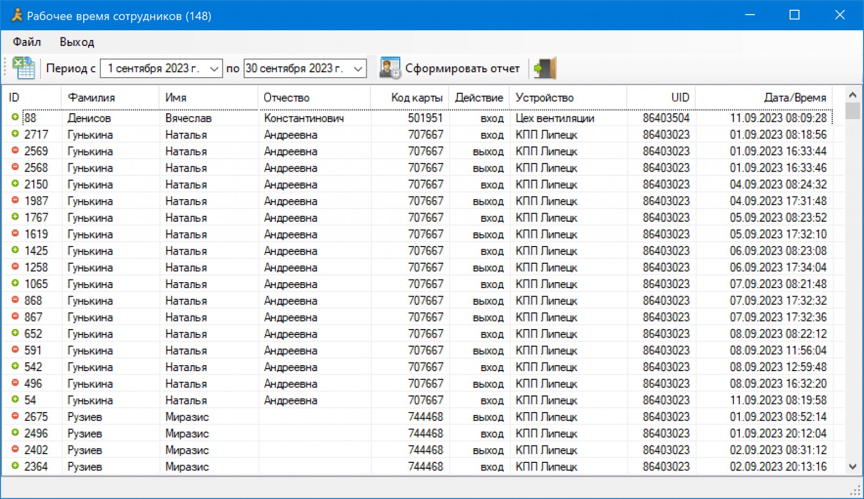Click the scrollbar down arrow
864x499 pixels.
coord(853,467)
